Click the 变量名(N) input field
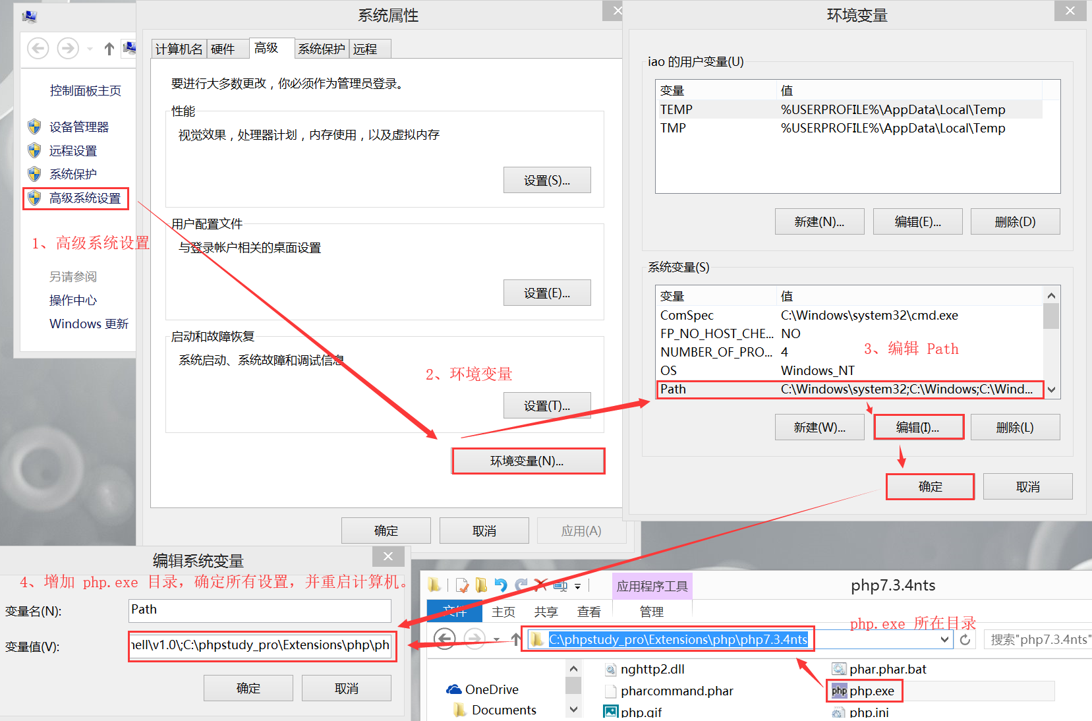The image size is (1092, 721). click(x=260, y=610)
